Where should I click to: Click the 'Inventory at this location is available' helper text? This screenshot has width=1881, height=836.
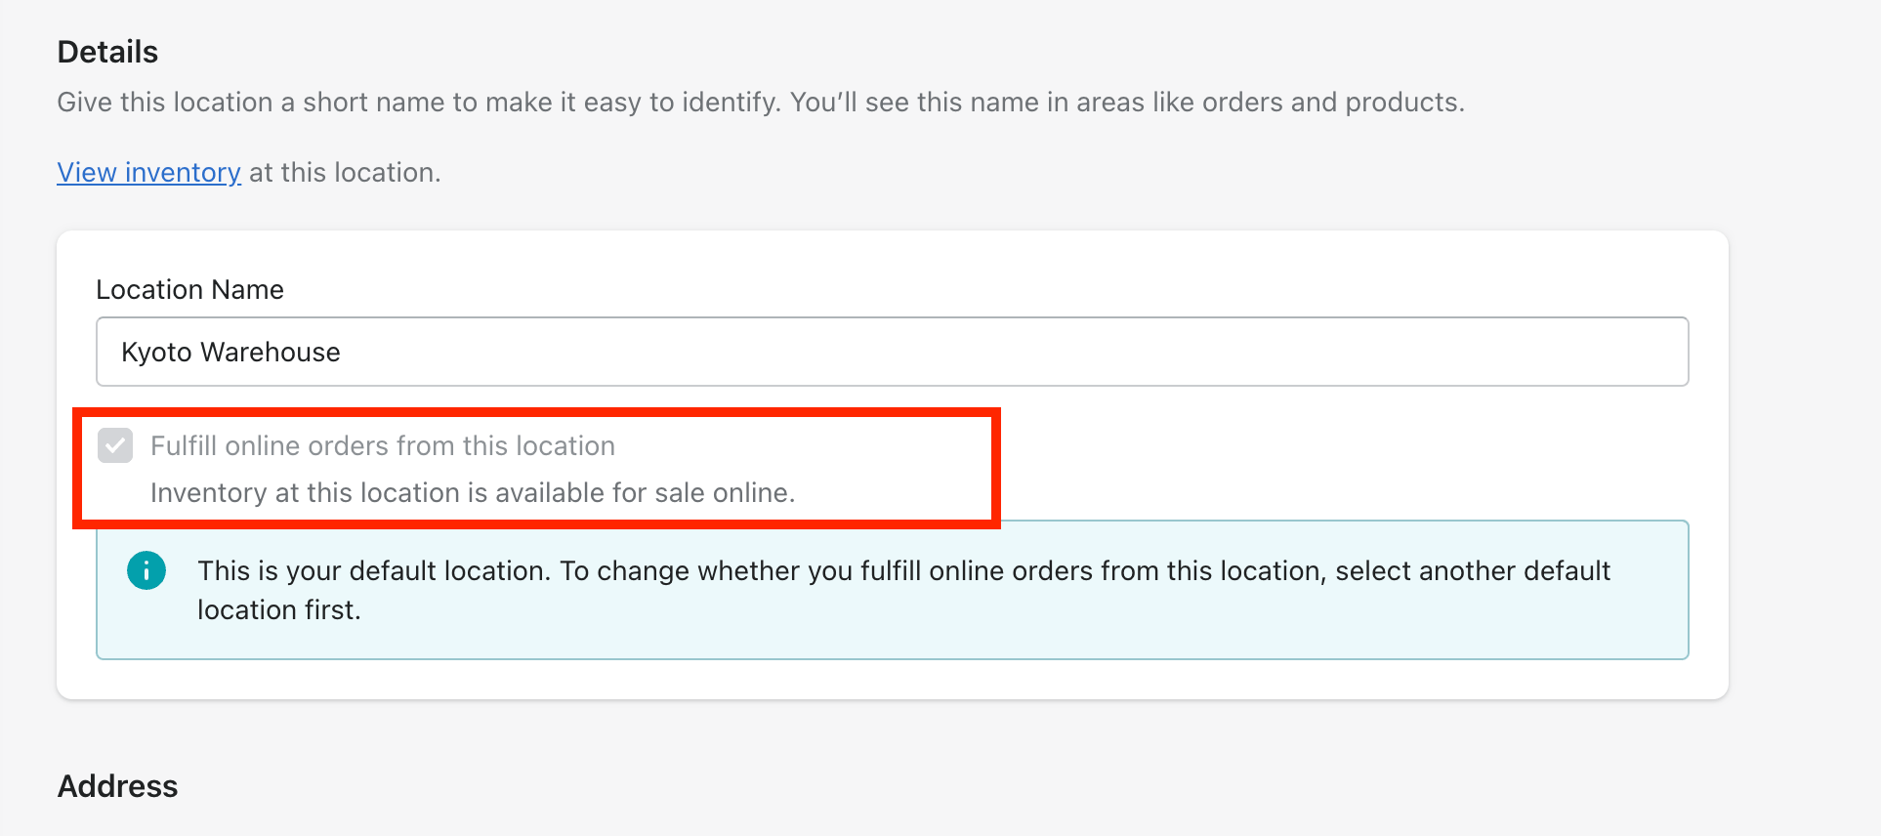pyautogui.click(x=473, y=493)
